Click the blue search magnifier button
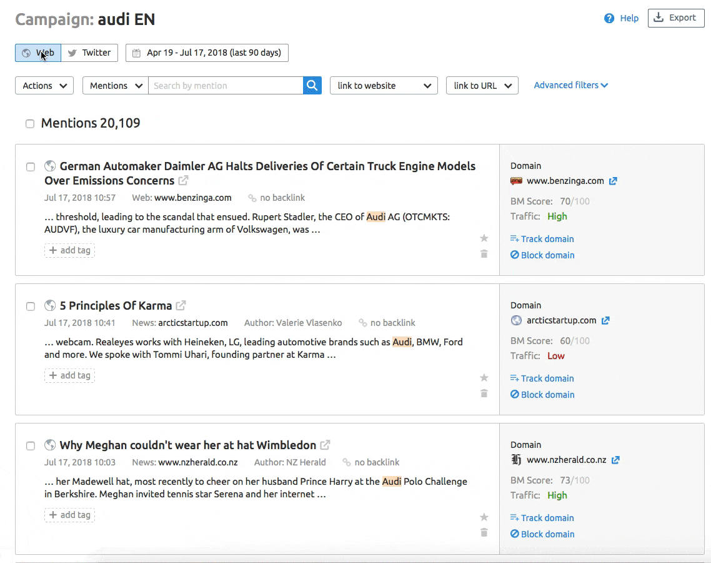The width and height of the screenshot is (711, 563). click(x=312, y=85)
